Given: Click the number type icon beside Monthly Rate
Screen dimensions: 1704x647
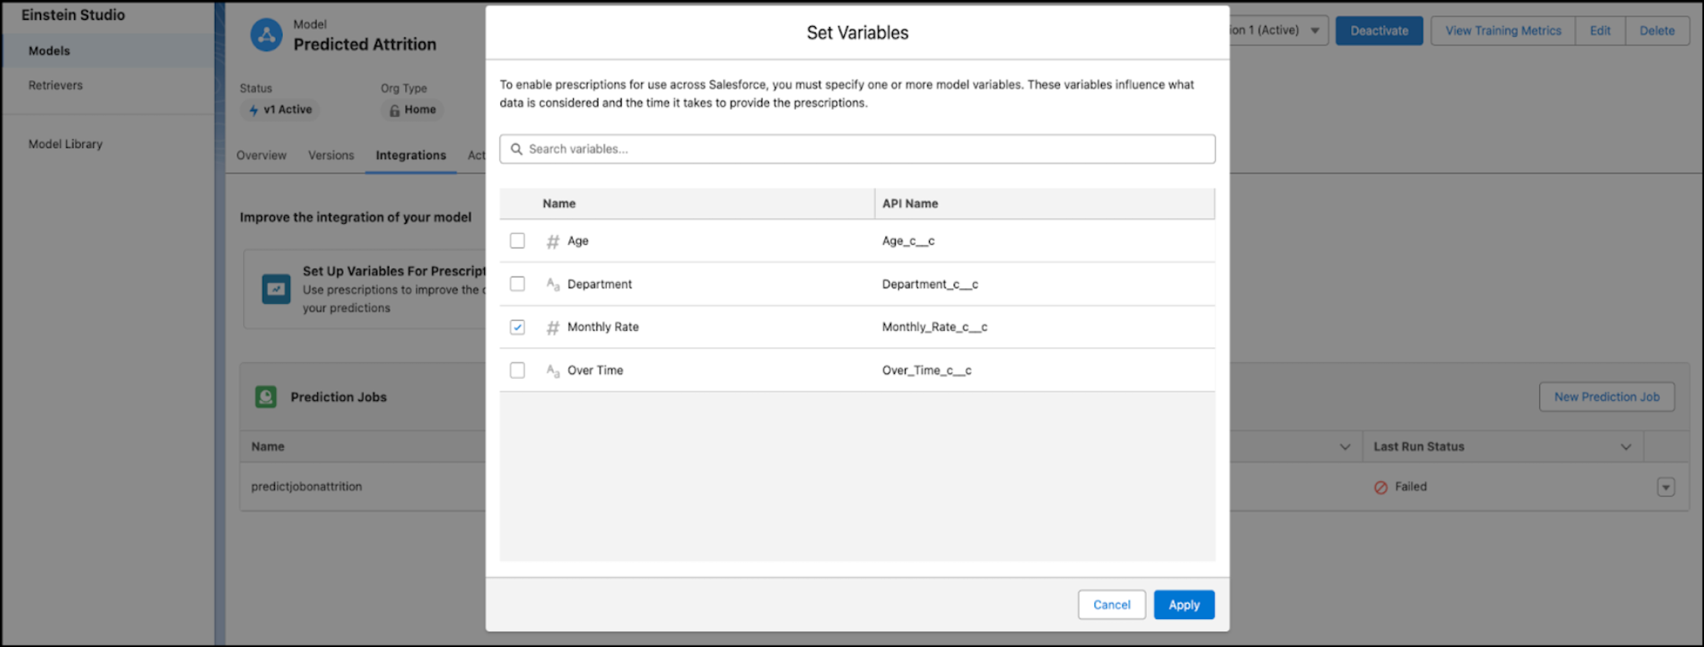Looking at the screenshot, I should 553,327.
